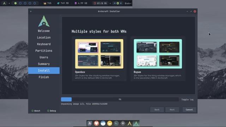Click the 4.99 GB disk usage icon
This screenshot has width=226, height=127.
(x=76, y=3)
